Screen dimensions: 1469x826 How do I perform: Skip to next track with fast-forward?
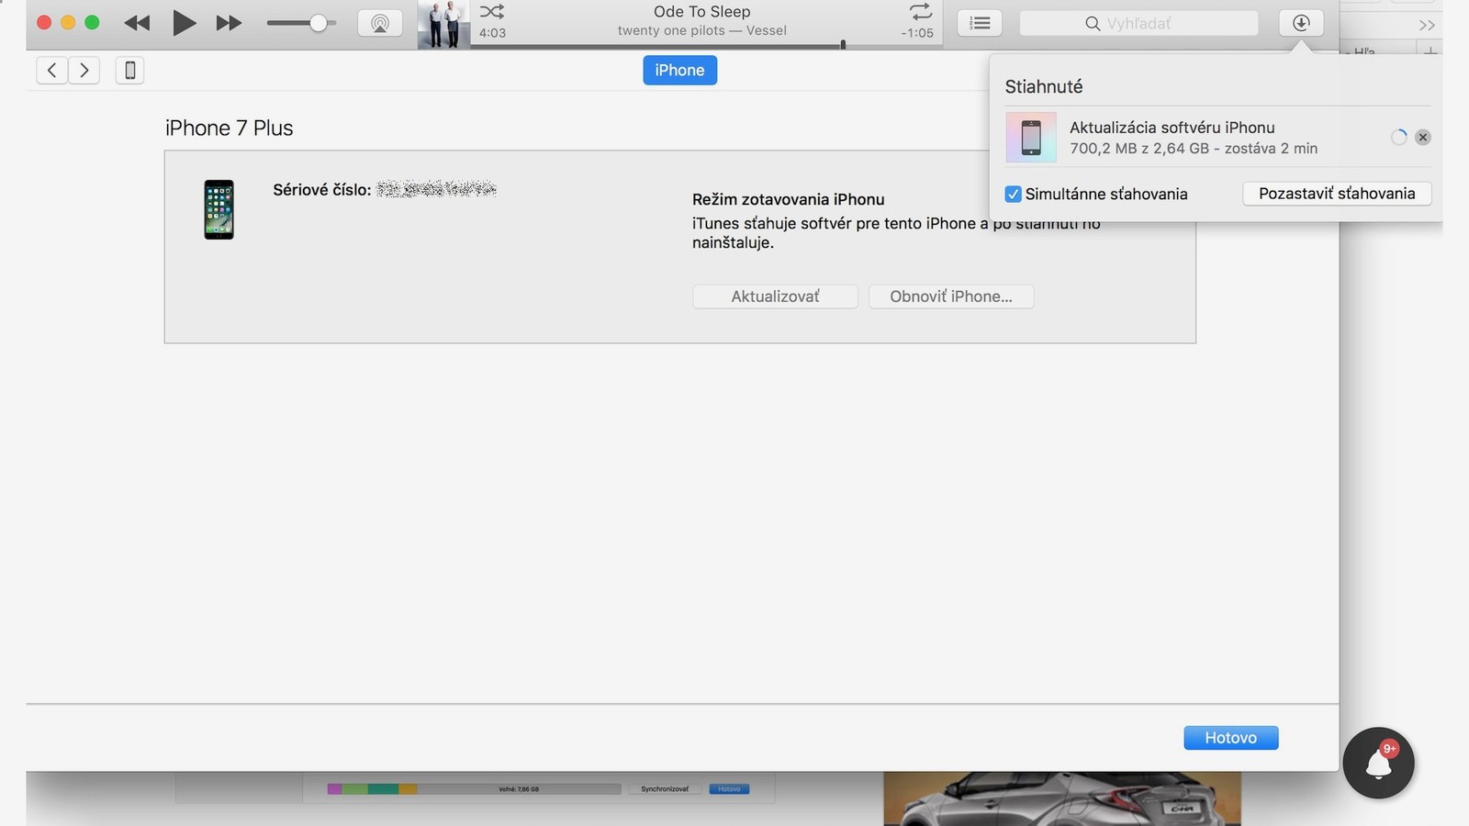[229, 23]
